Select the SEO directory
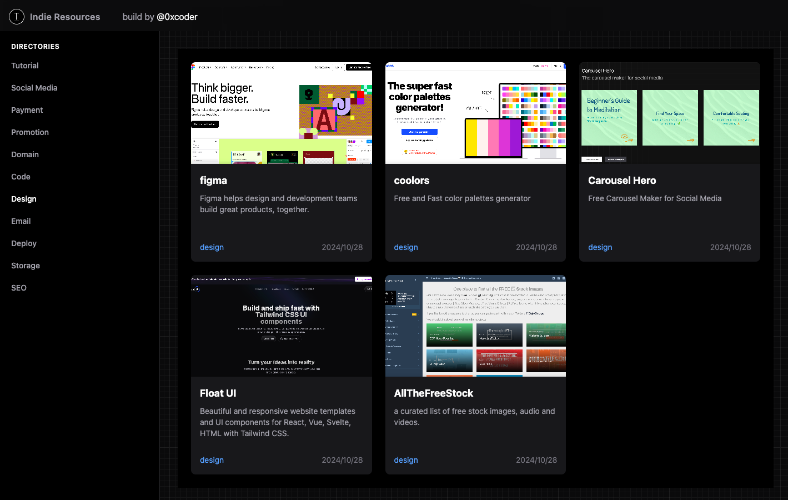 tap(19, 288)
